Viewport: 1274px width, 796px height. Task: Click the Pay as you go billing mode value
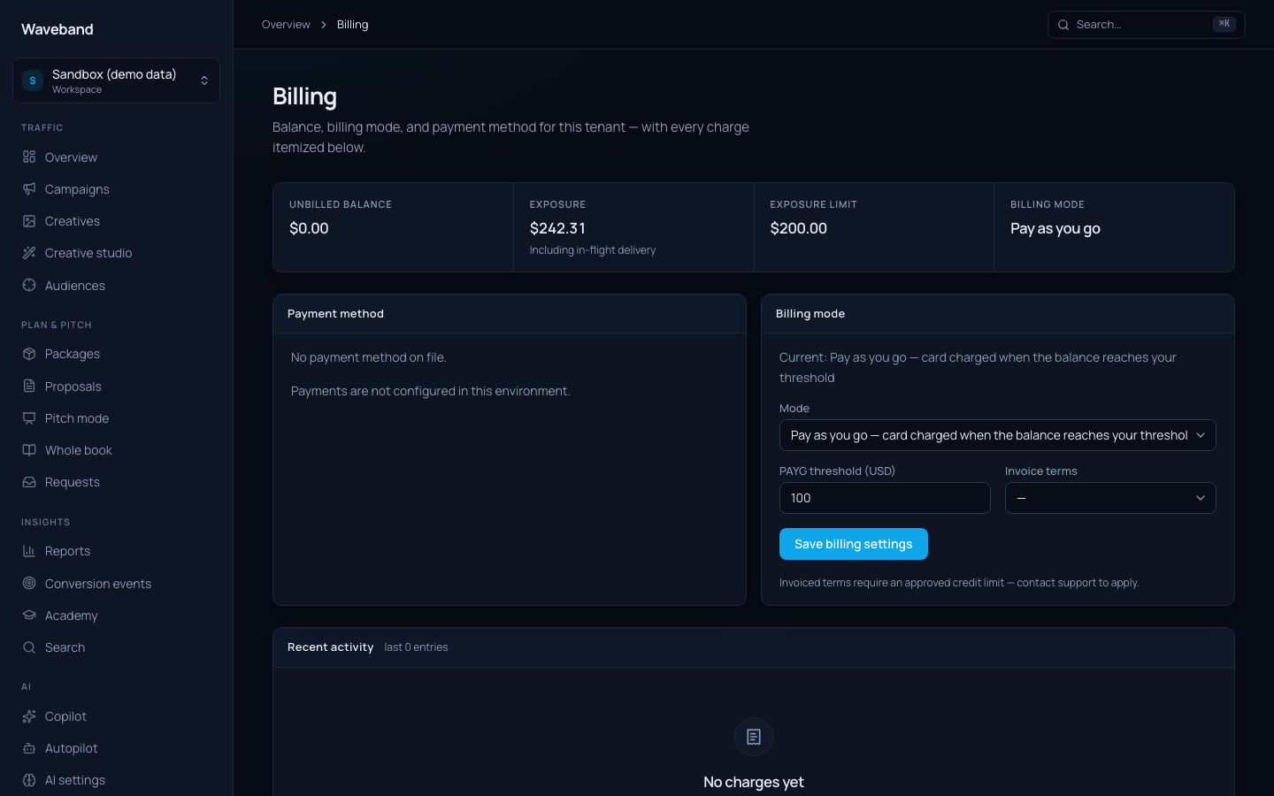(x=1055, y=228)
